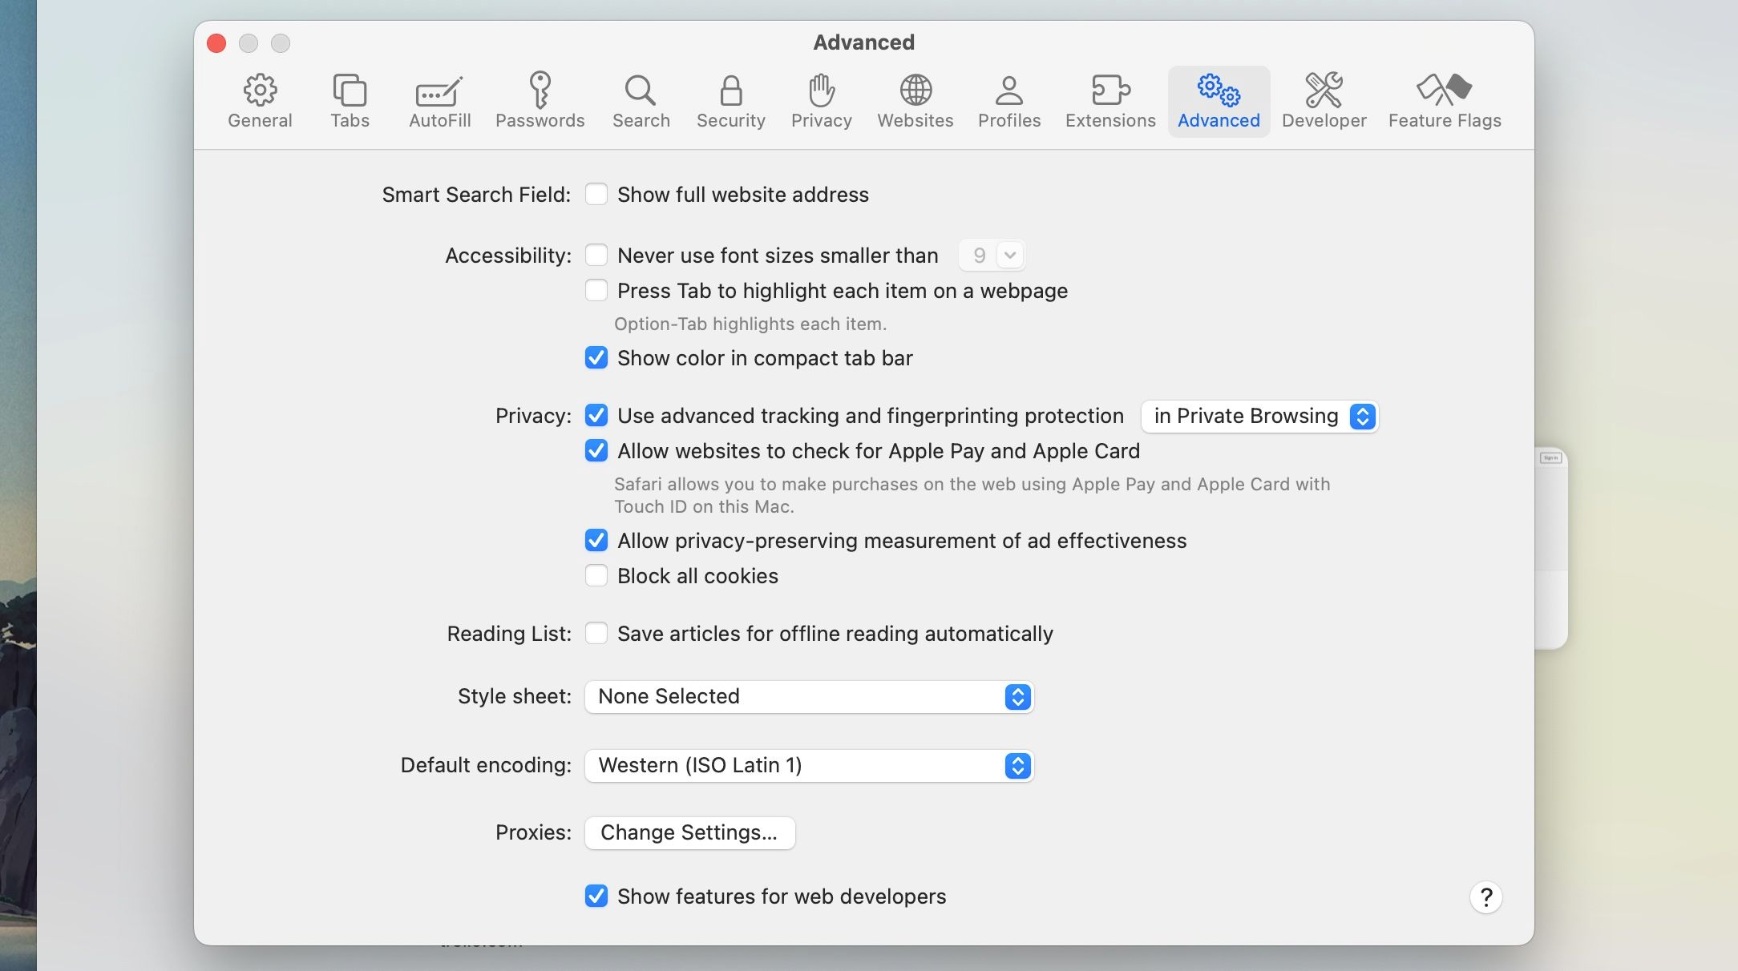Open the in Private Browsing dropdown
This screenshot has width=1738, height=971.
pos(1259,416)
